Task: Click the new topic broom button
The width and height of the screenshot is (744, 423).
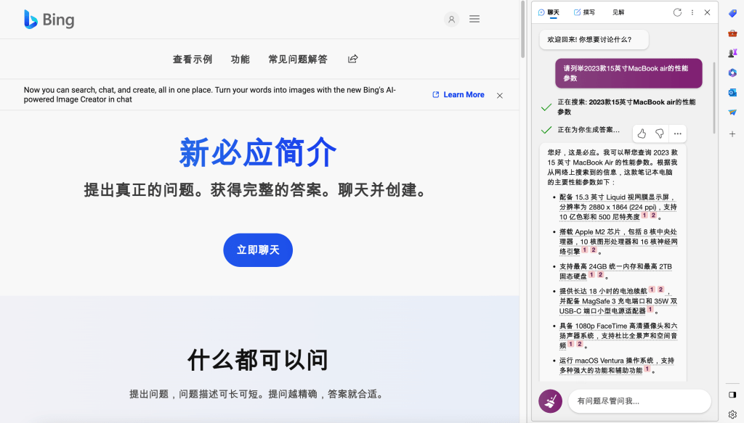Action: click(551, 401)
